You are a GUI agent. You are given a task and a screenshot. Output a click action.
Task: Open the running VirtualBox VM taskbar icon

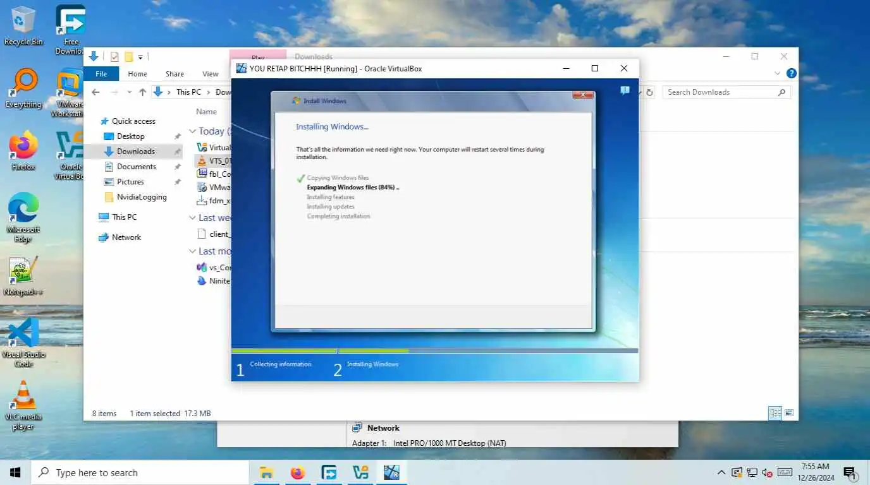391,472
